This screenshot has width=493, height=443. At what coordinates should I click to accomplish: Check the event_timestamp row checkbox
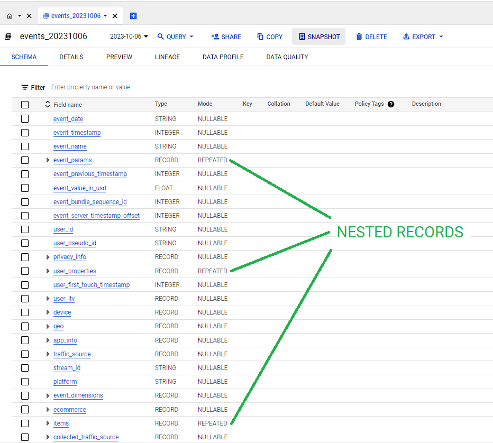[25, 133]
